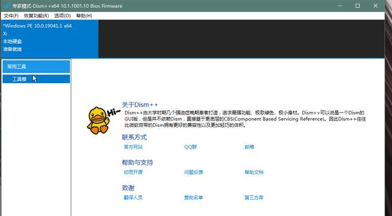The image size is (392, 216).
Task: Click the 关于Dism++ heading
Action: click(x=140, y=105)
